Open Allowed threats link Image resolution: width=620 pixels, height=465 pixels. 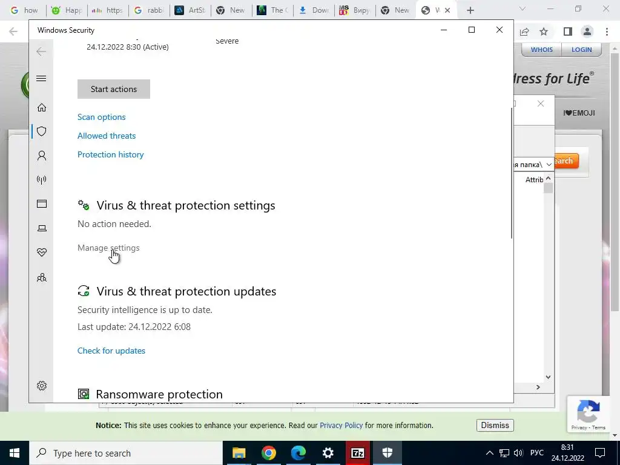click(107, 136)
